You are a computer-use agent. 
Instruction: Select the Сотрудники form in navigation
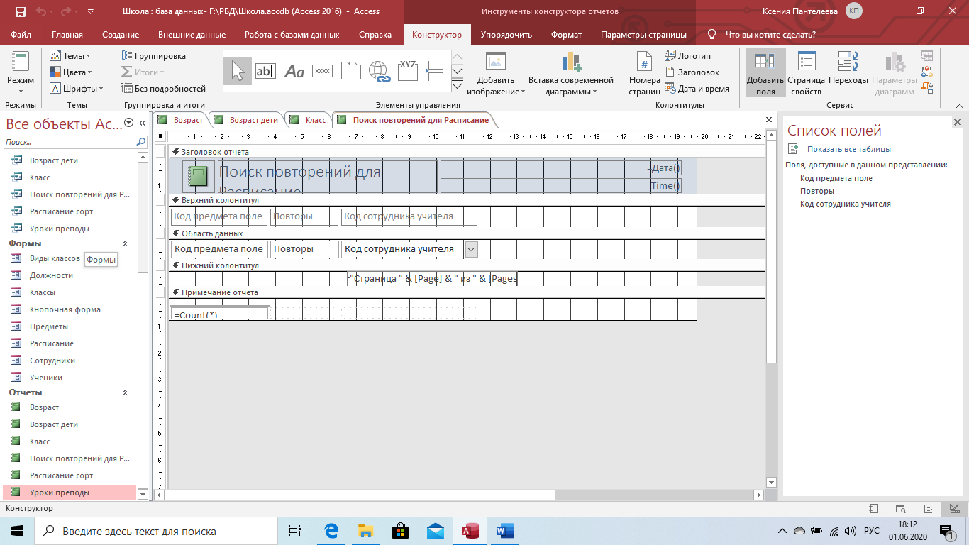tap(52, 360)
